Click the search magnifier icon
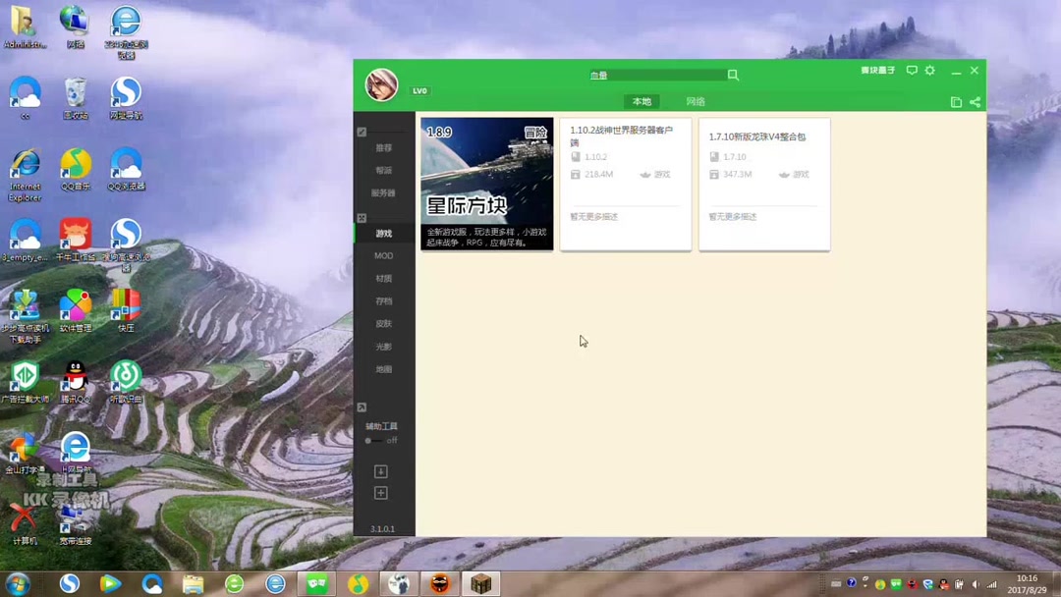Viewport: 1061px width, 597px height. click(x=732, y=75)
